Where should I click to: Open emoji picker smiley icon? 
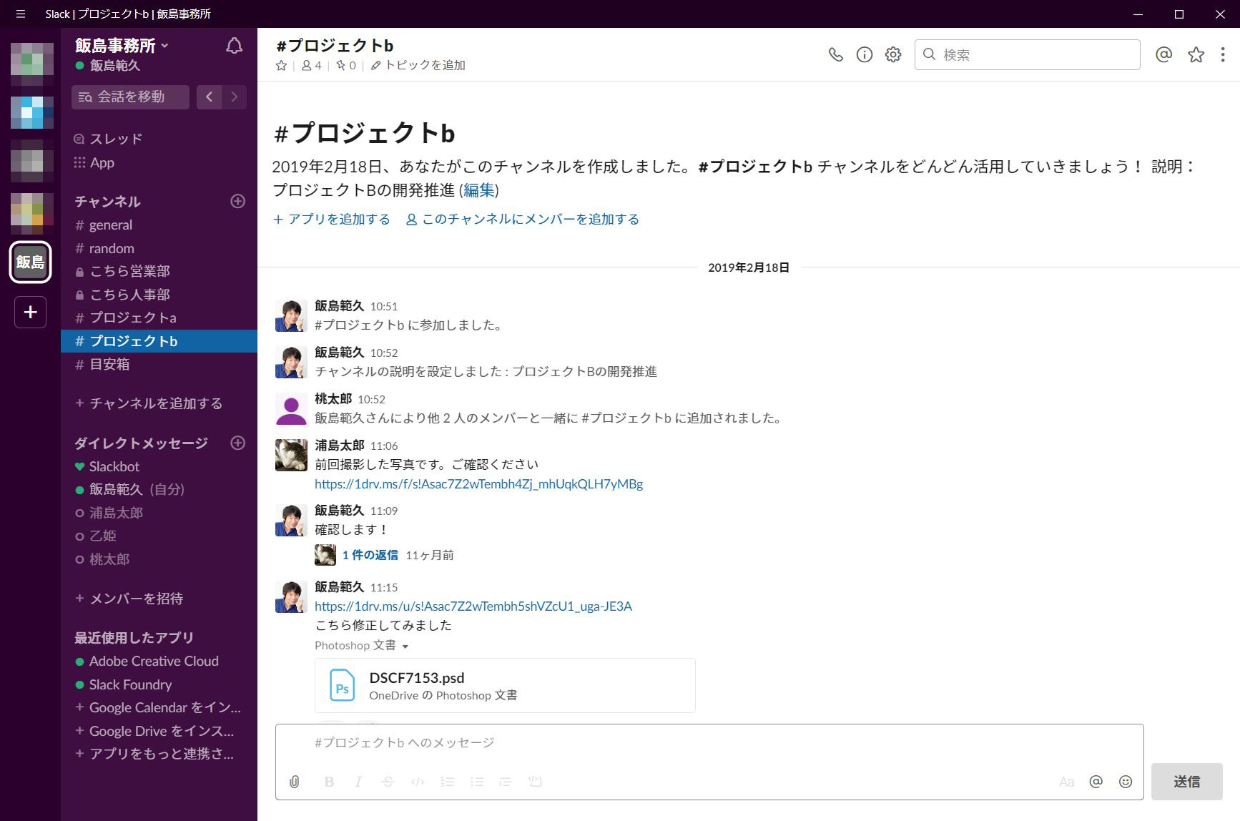pyautogui.click(x=1126, y=782)
